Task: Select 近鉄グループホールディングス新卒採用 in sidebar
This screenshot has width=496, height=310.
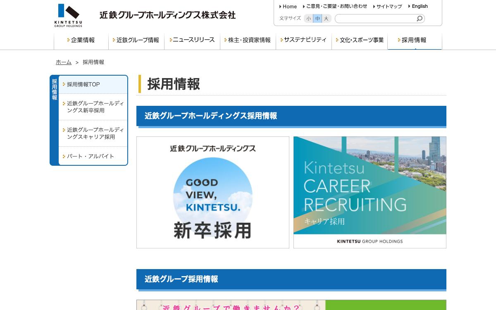Action: (x=93, y=107)
